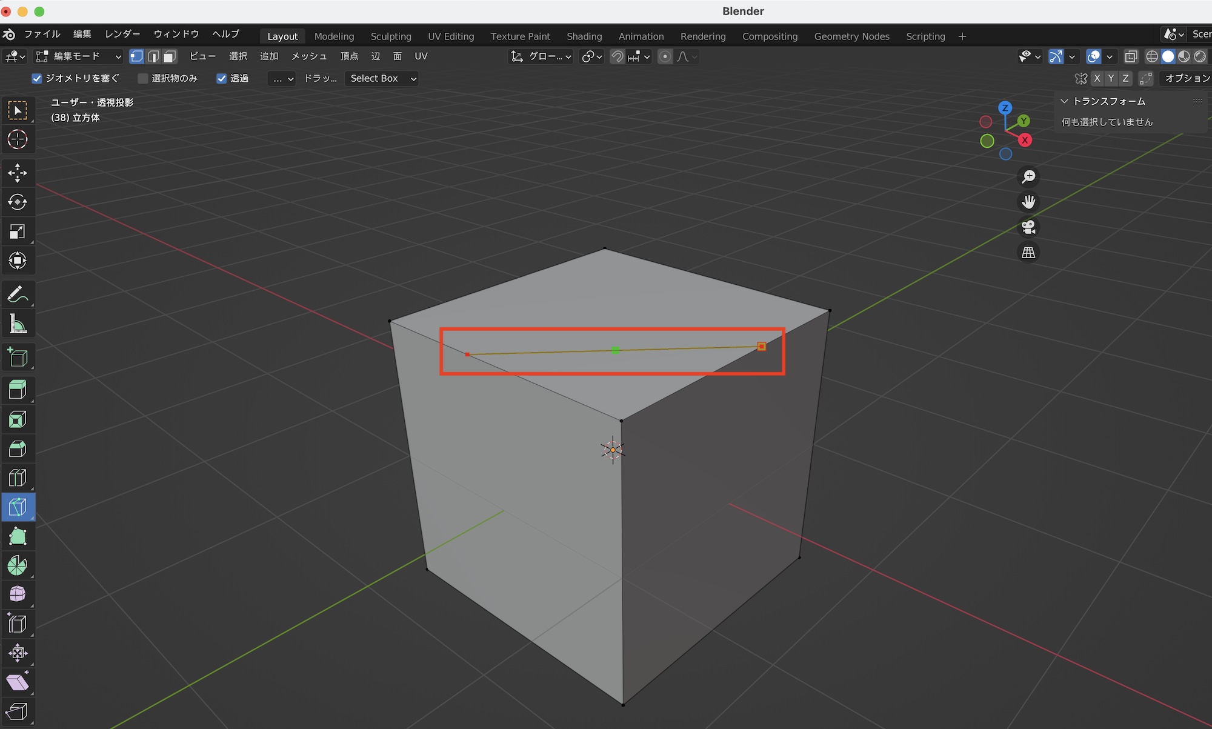Select the Rotate tool
1212x729 pixels.
[x=18, y=202]
